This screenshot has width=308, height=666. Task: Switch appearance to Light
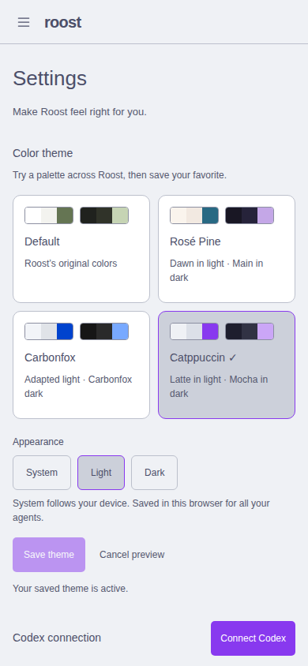pos(101,473)
